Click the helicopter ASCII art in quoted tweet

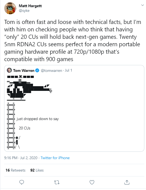tap(29, 88)
